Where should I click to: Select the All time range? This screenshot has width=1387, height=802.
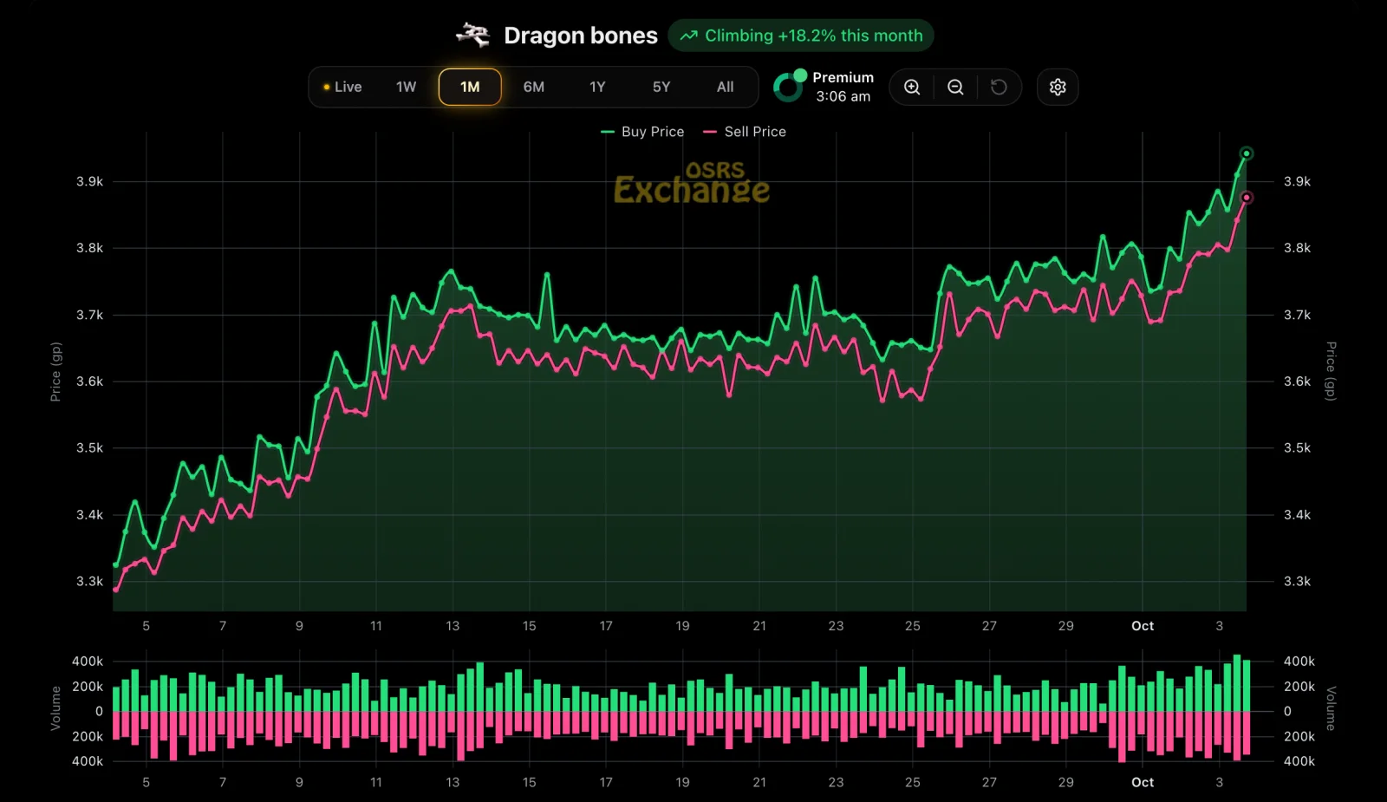coord(725,87)
